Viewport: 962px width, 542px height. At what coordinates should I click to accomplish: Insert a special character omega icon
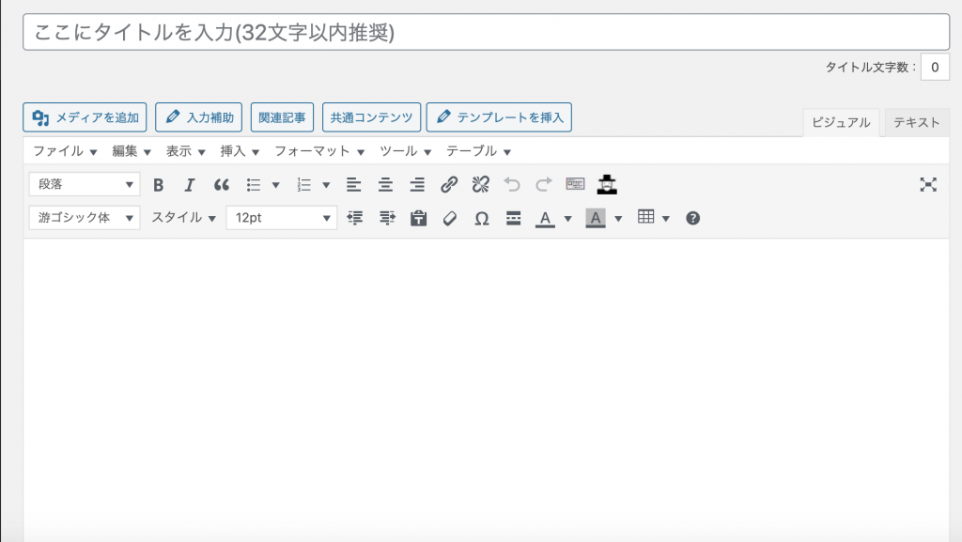click(x=482, y=218)
